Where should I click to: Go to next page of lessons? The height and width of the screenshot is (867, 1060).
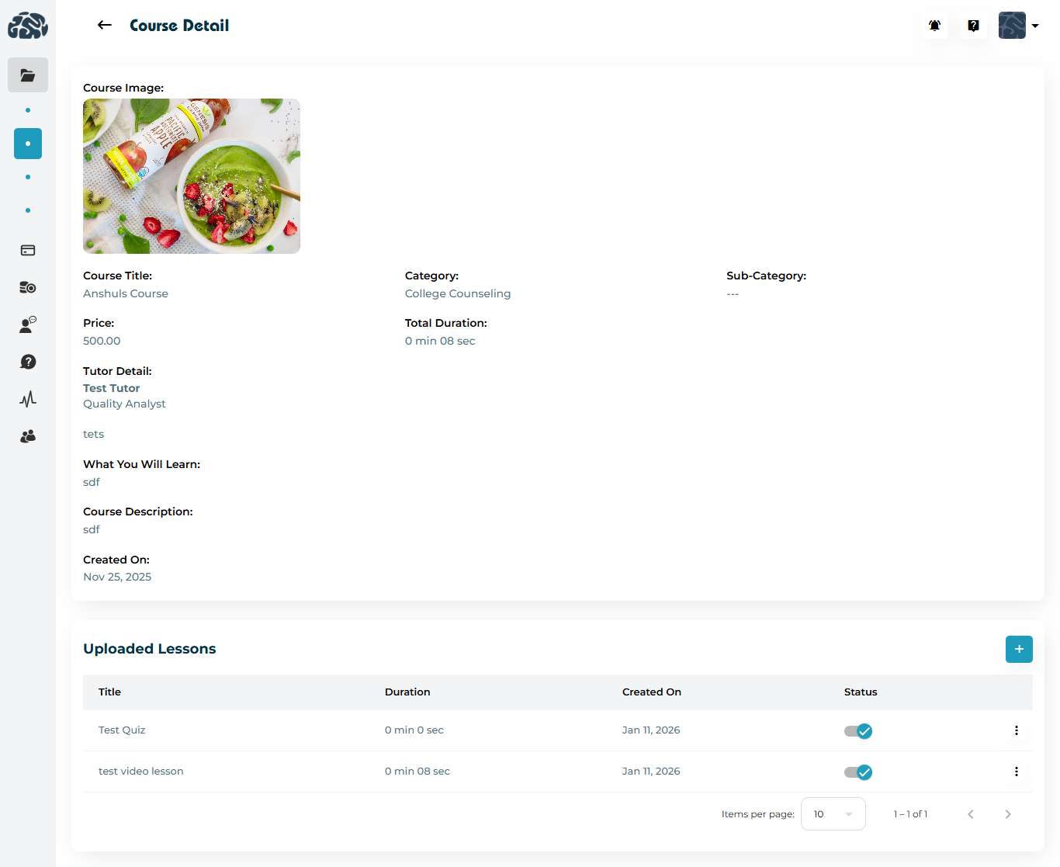point(1007,814)
